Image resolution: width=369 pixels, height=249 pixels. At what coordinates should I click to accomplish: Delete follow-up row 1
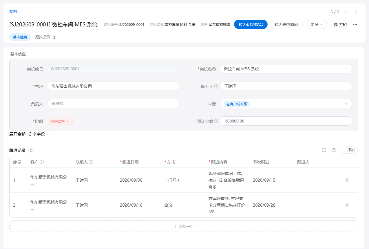click(x=348, y=180)
